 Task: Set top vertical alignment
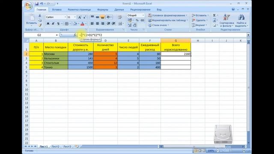click(x=92, y=17)
